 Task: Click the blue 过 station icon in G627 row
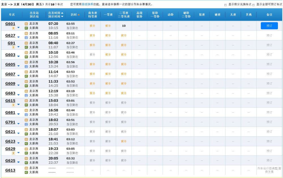tap(26, 37)
